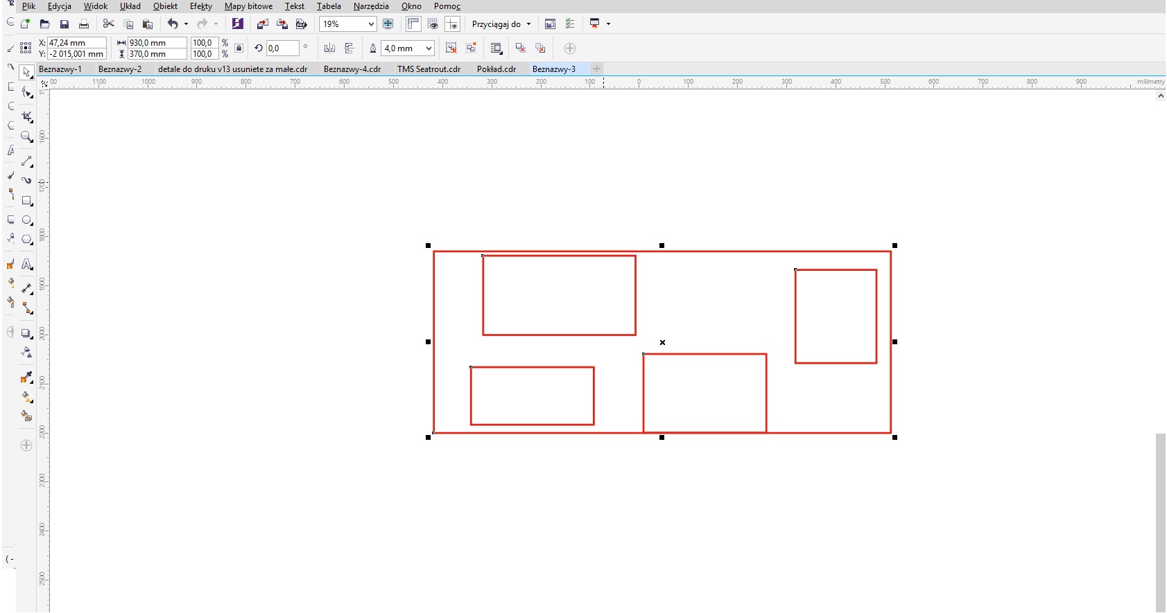Mirror selection horizontally
Viewport: 1167px width, 613px height.
329,48
